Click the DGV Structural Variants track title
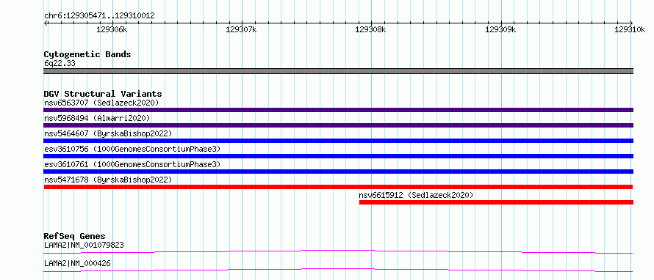This screenshot has width=654, height=280. click(x=103, y=94)
